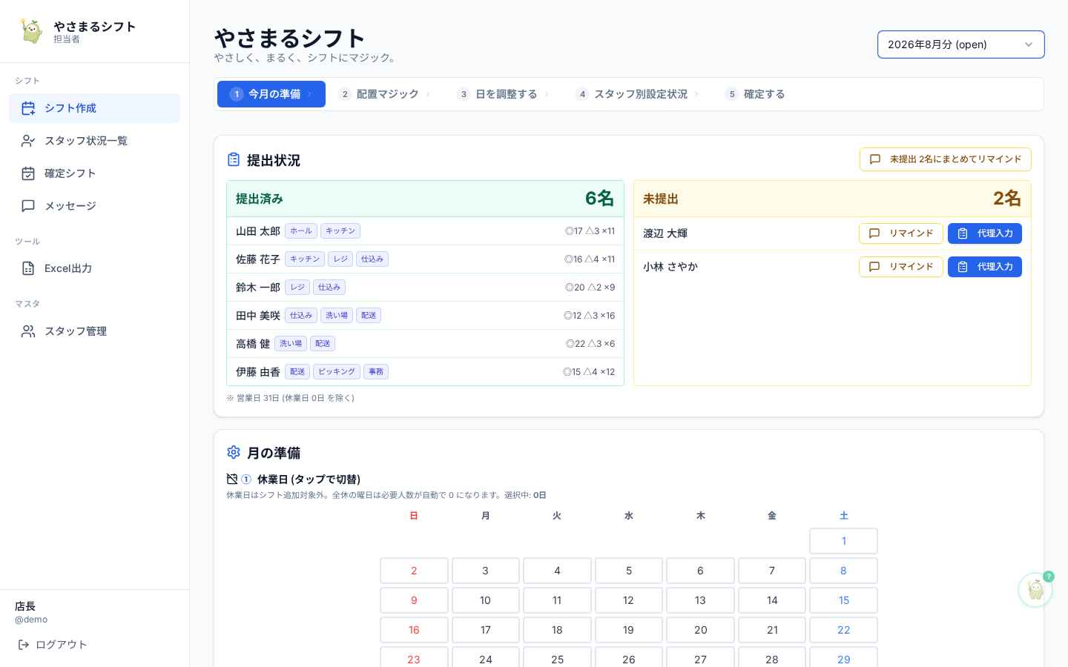Open スタッフ管理 in the sidebar

pos(94,331)
